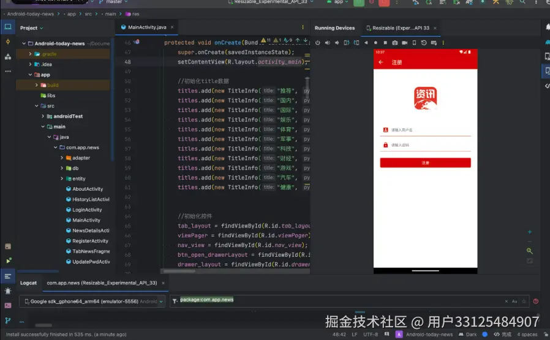
Task: Click the green Run button
Action: tap(358, 2)
